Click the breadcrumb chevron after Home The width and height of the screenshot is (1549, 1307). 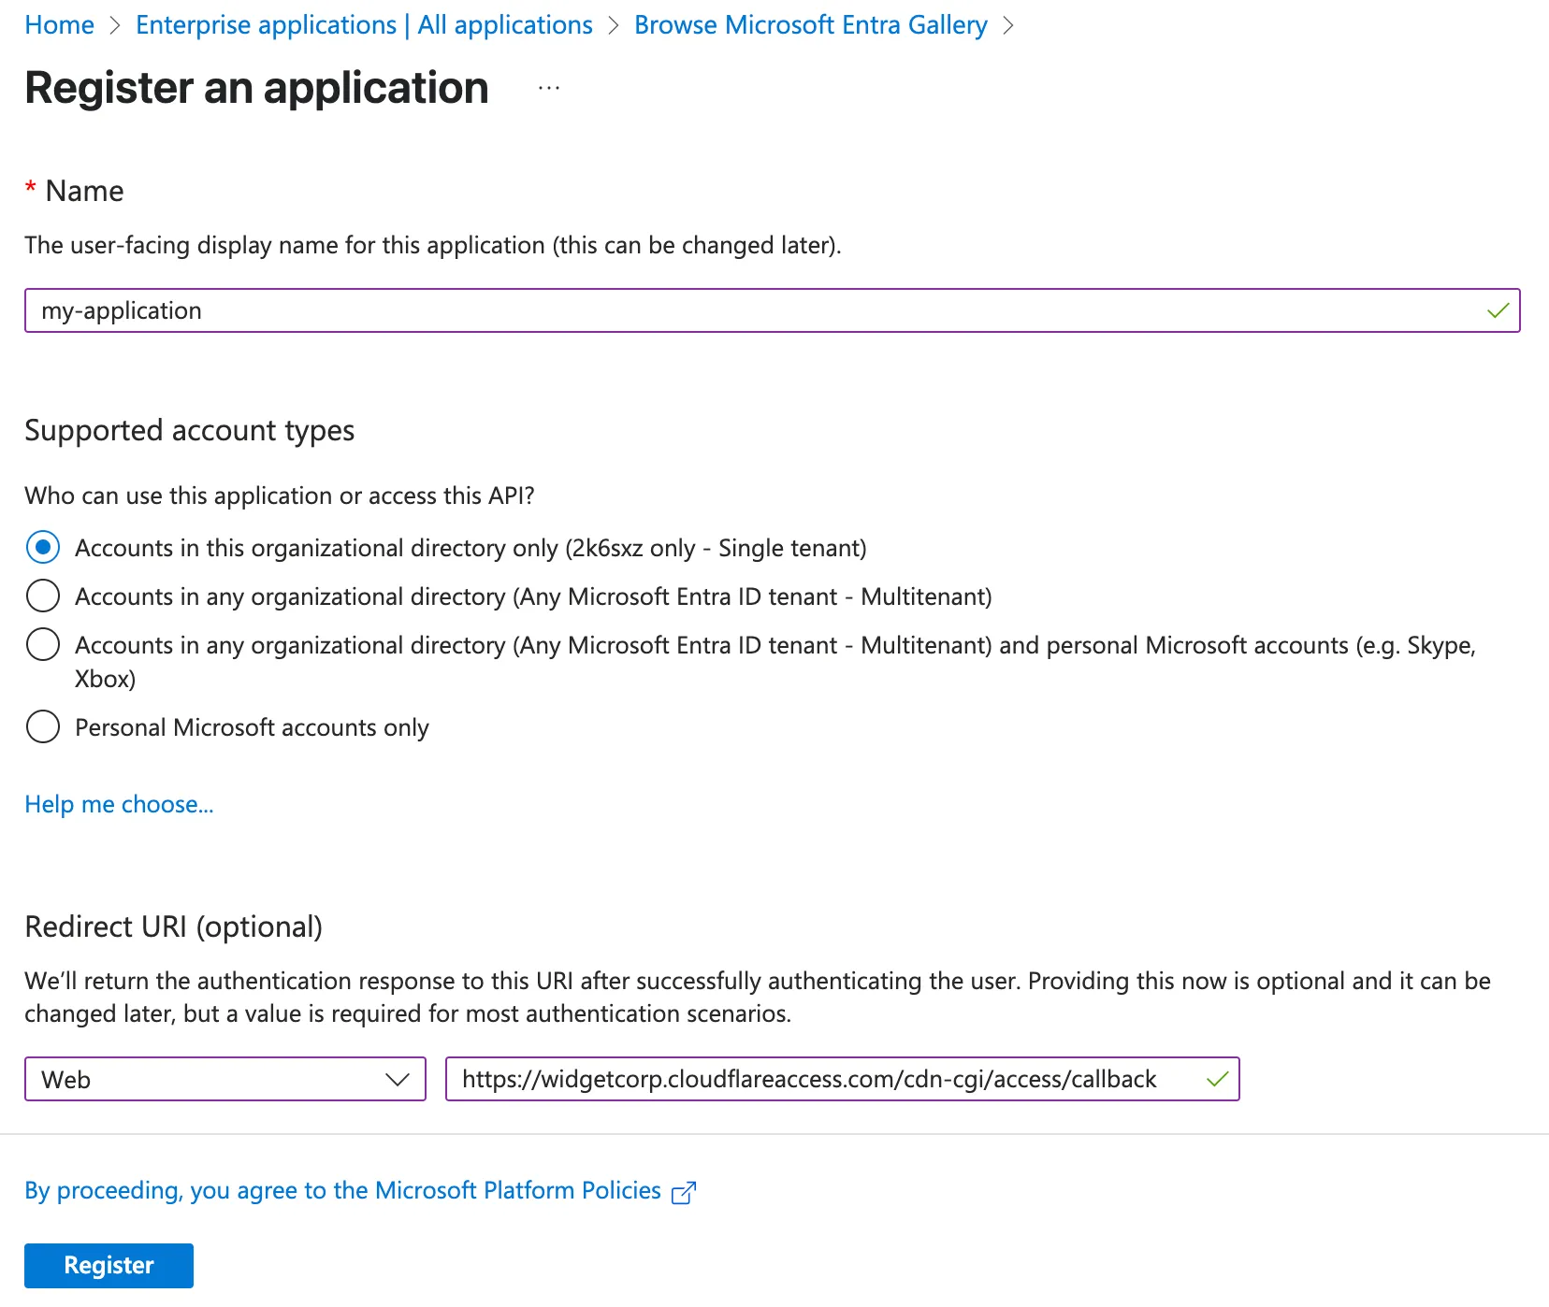(114, 25)
